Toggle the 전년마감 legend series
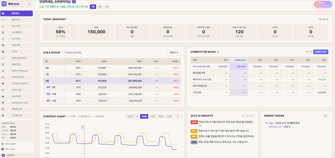This screenshot has height=158, width=335. (98, 116)
